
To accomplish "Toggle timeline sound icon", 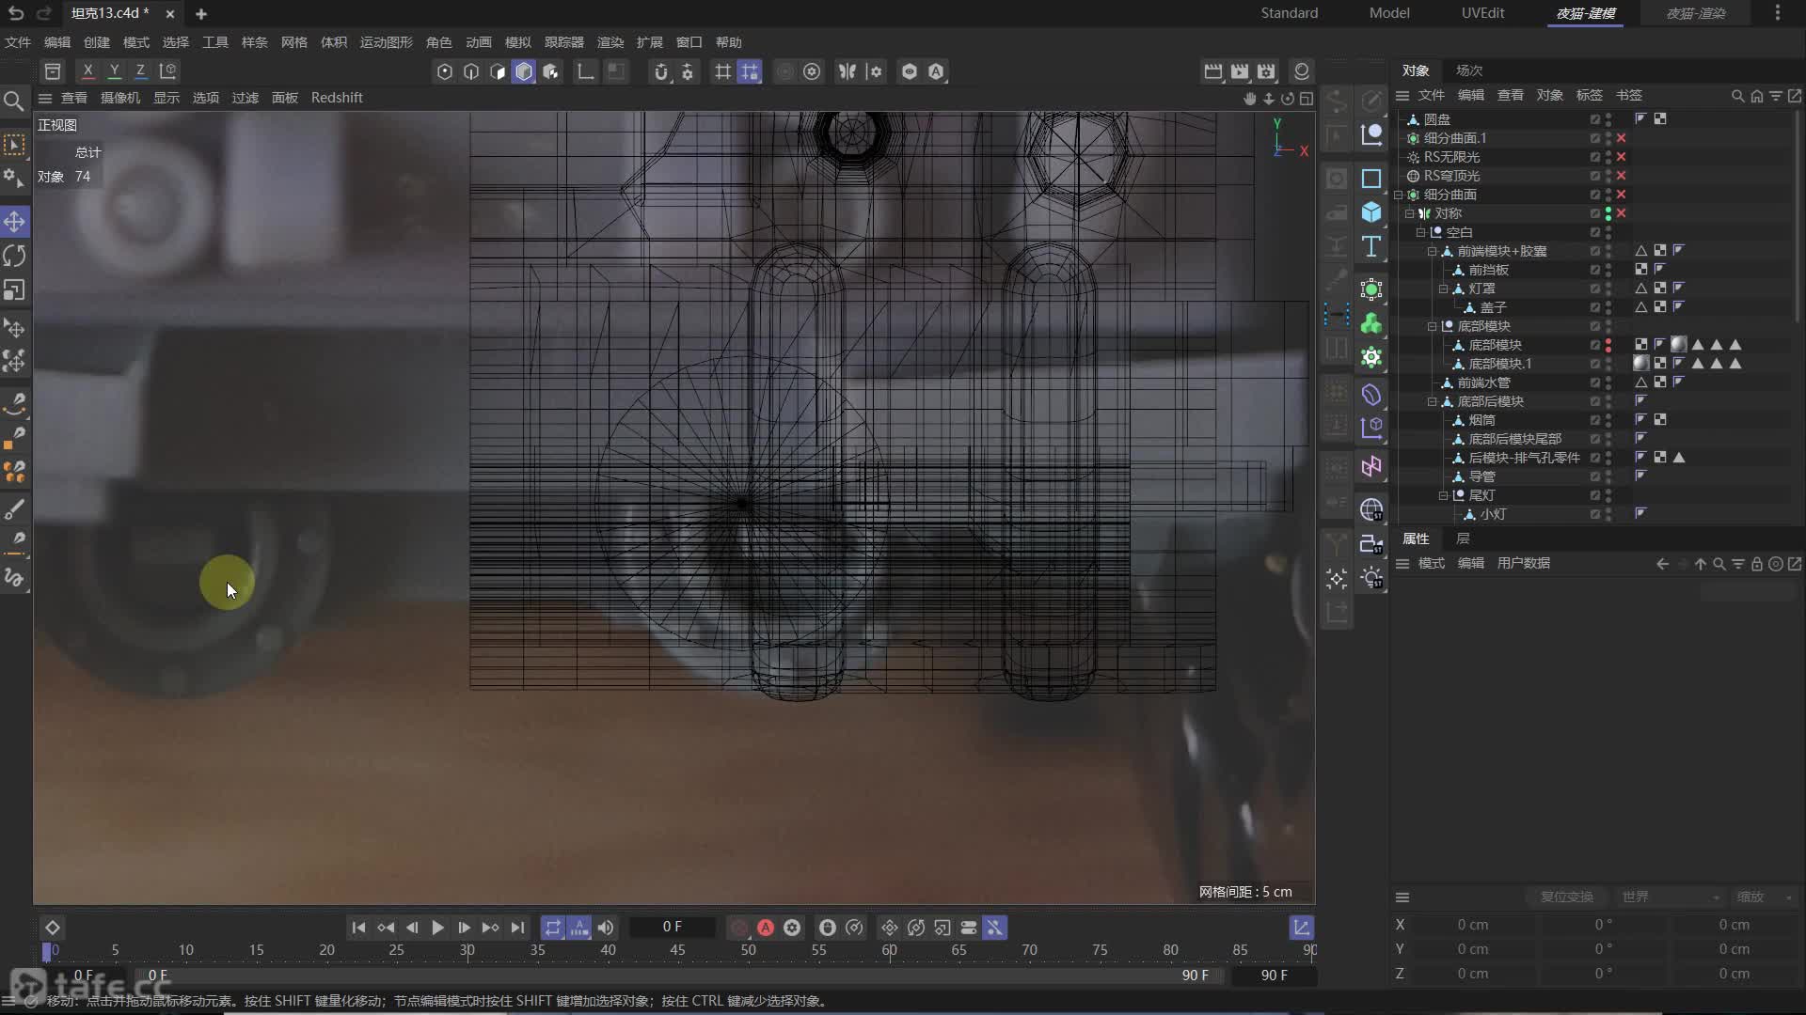I will pos(606,928).
